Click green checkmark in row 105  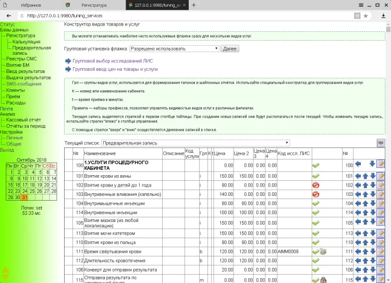click(316, 223)
